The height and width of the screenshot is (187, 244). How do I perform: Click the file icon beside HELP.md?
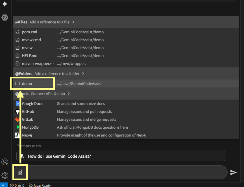(x=18, y=56)
